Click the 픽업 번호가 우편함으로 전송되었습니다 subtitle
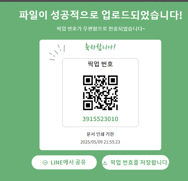 click(x=101, y=29)
